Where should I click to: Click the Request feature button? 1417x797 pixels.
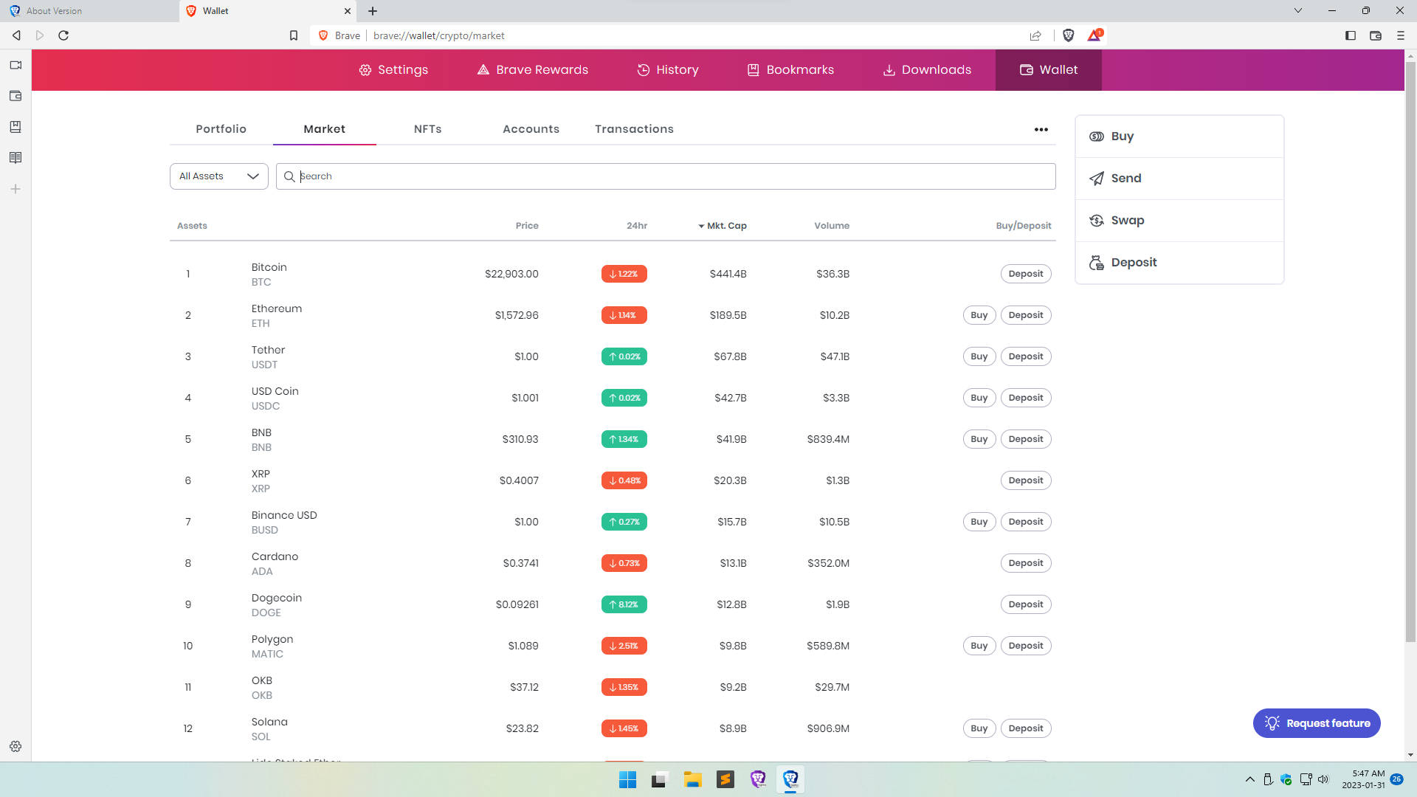pos(1317,723)
